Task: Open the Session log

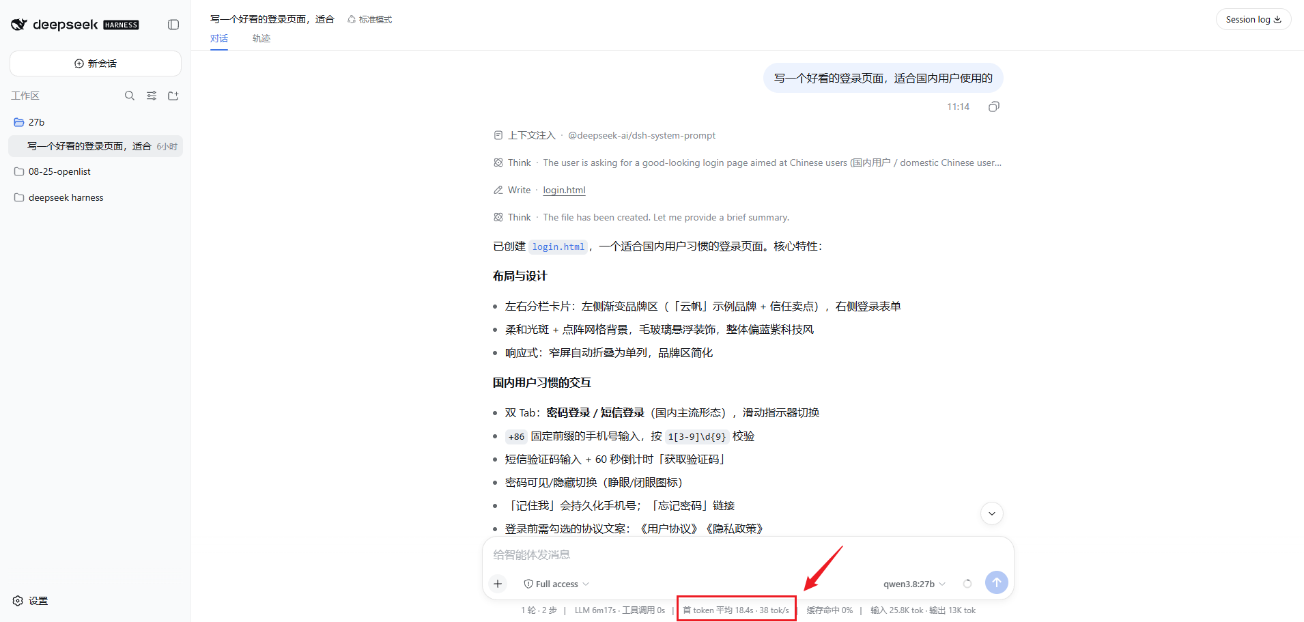Action: point(1253,19)
